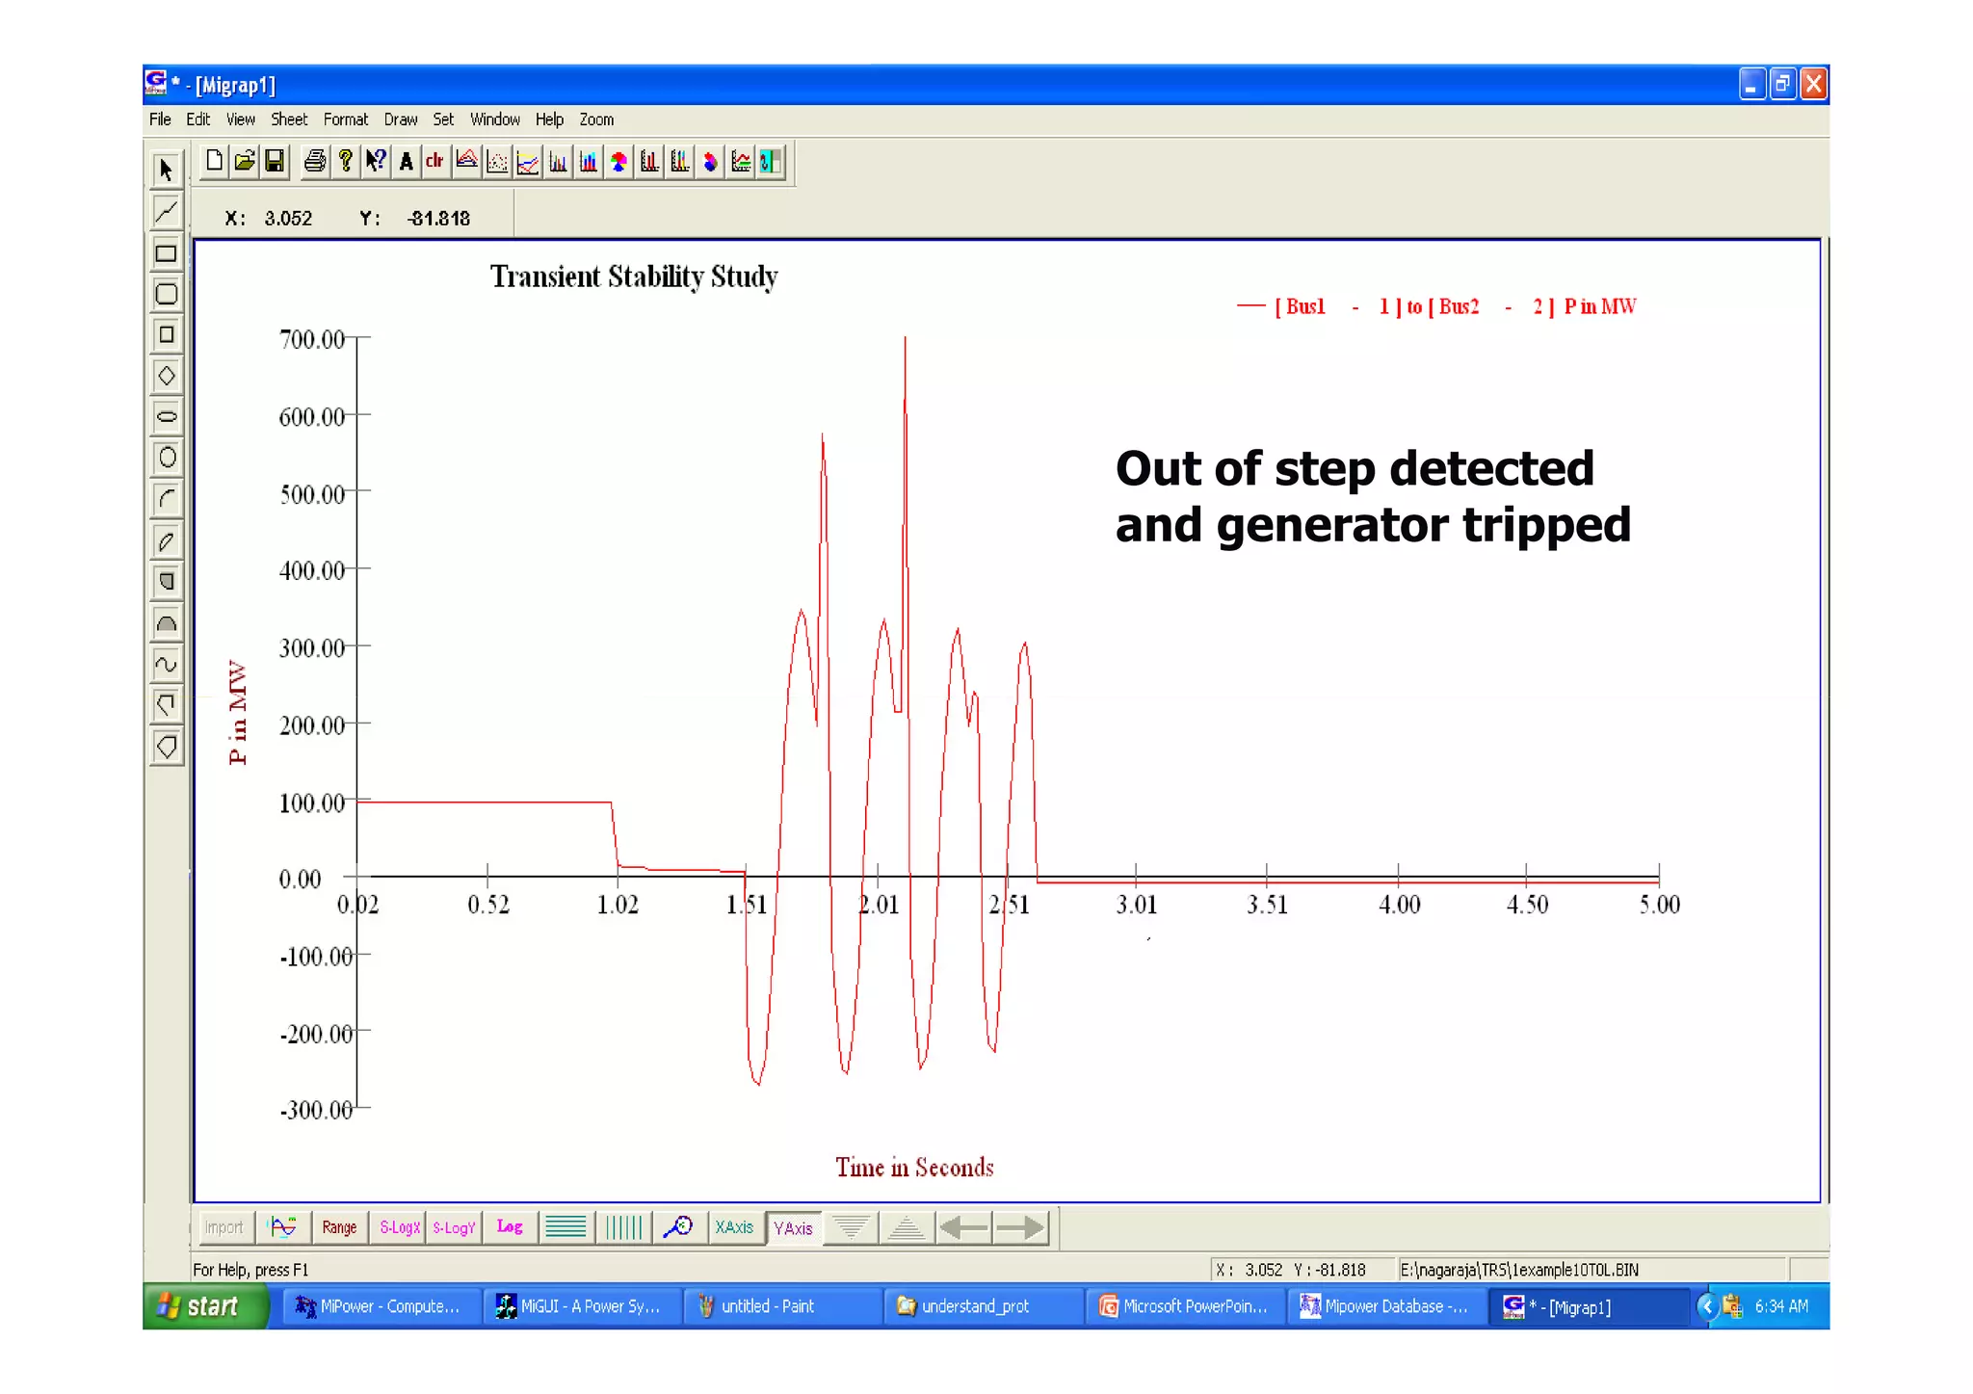Select the circle drawing tool

(x=166, y=458)
